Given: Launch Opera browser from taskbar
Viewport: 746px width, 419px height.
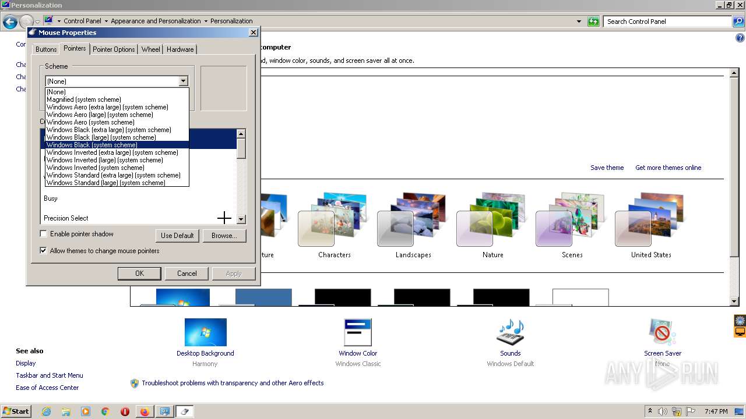Looking at the screenshot, I should click(125, 411).
